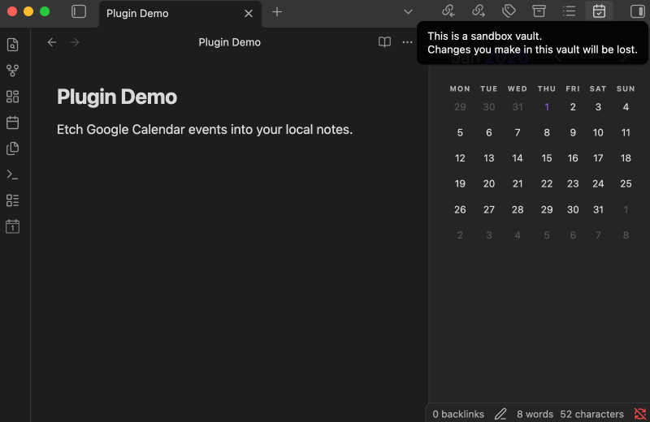
Task: Click the SUN weekday header
Action: [626, 88]
